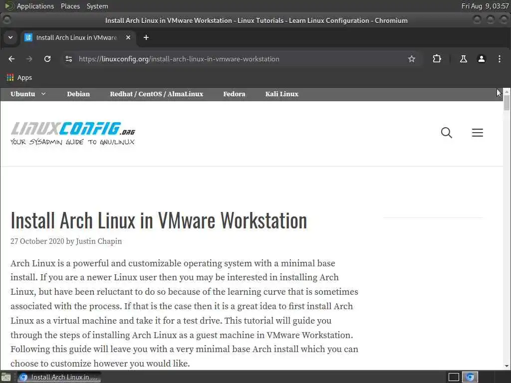Open the Extensions puzzle icon
The height and width of the screenshot is (383, 511).
pyautogui.click(x=437, y=59)
